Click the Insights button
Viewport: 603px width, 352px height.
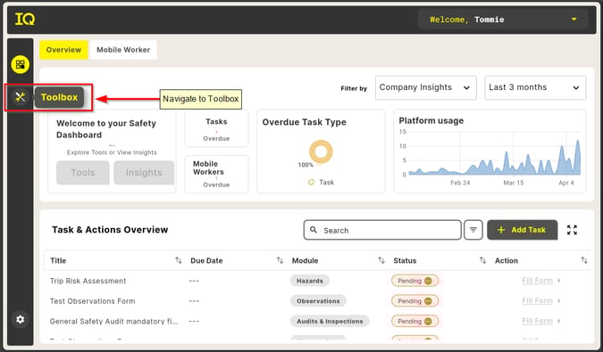(x=144, y=173)
